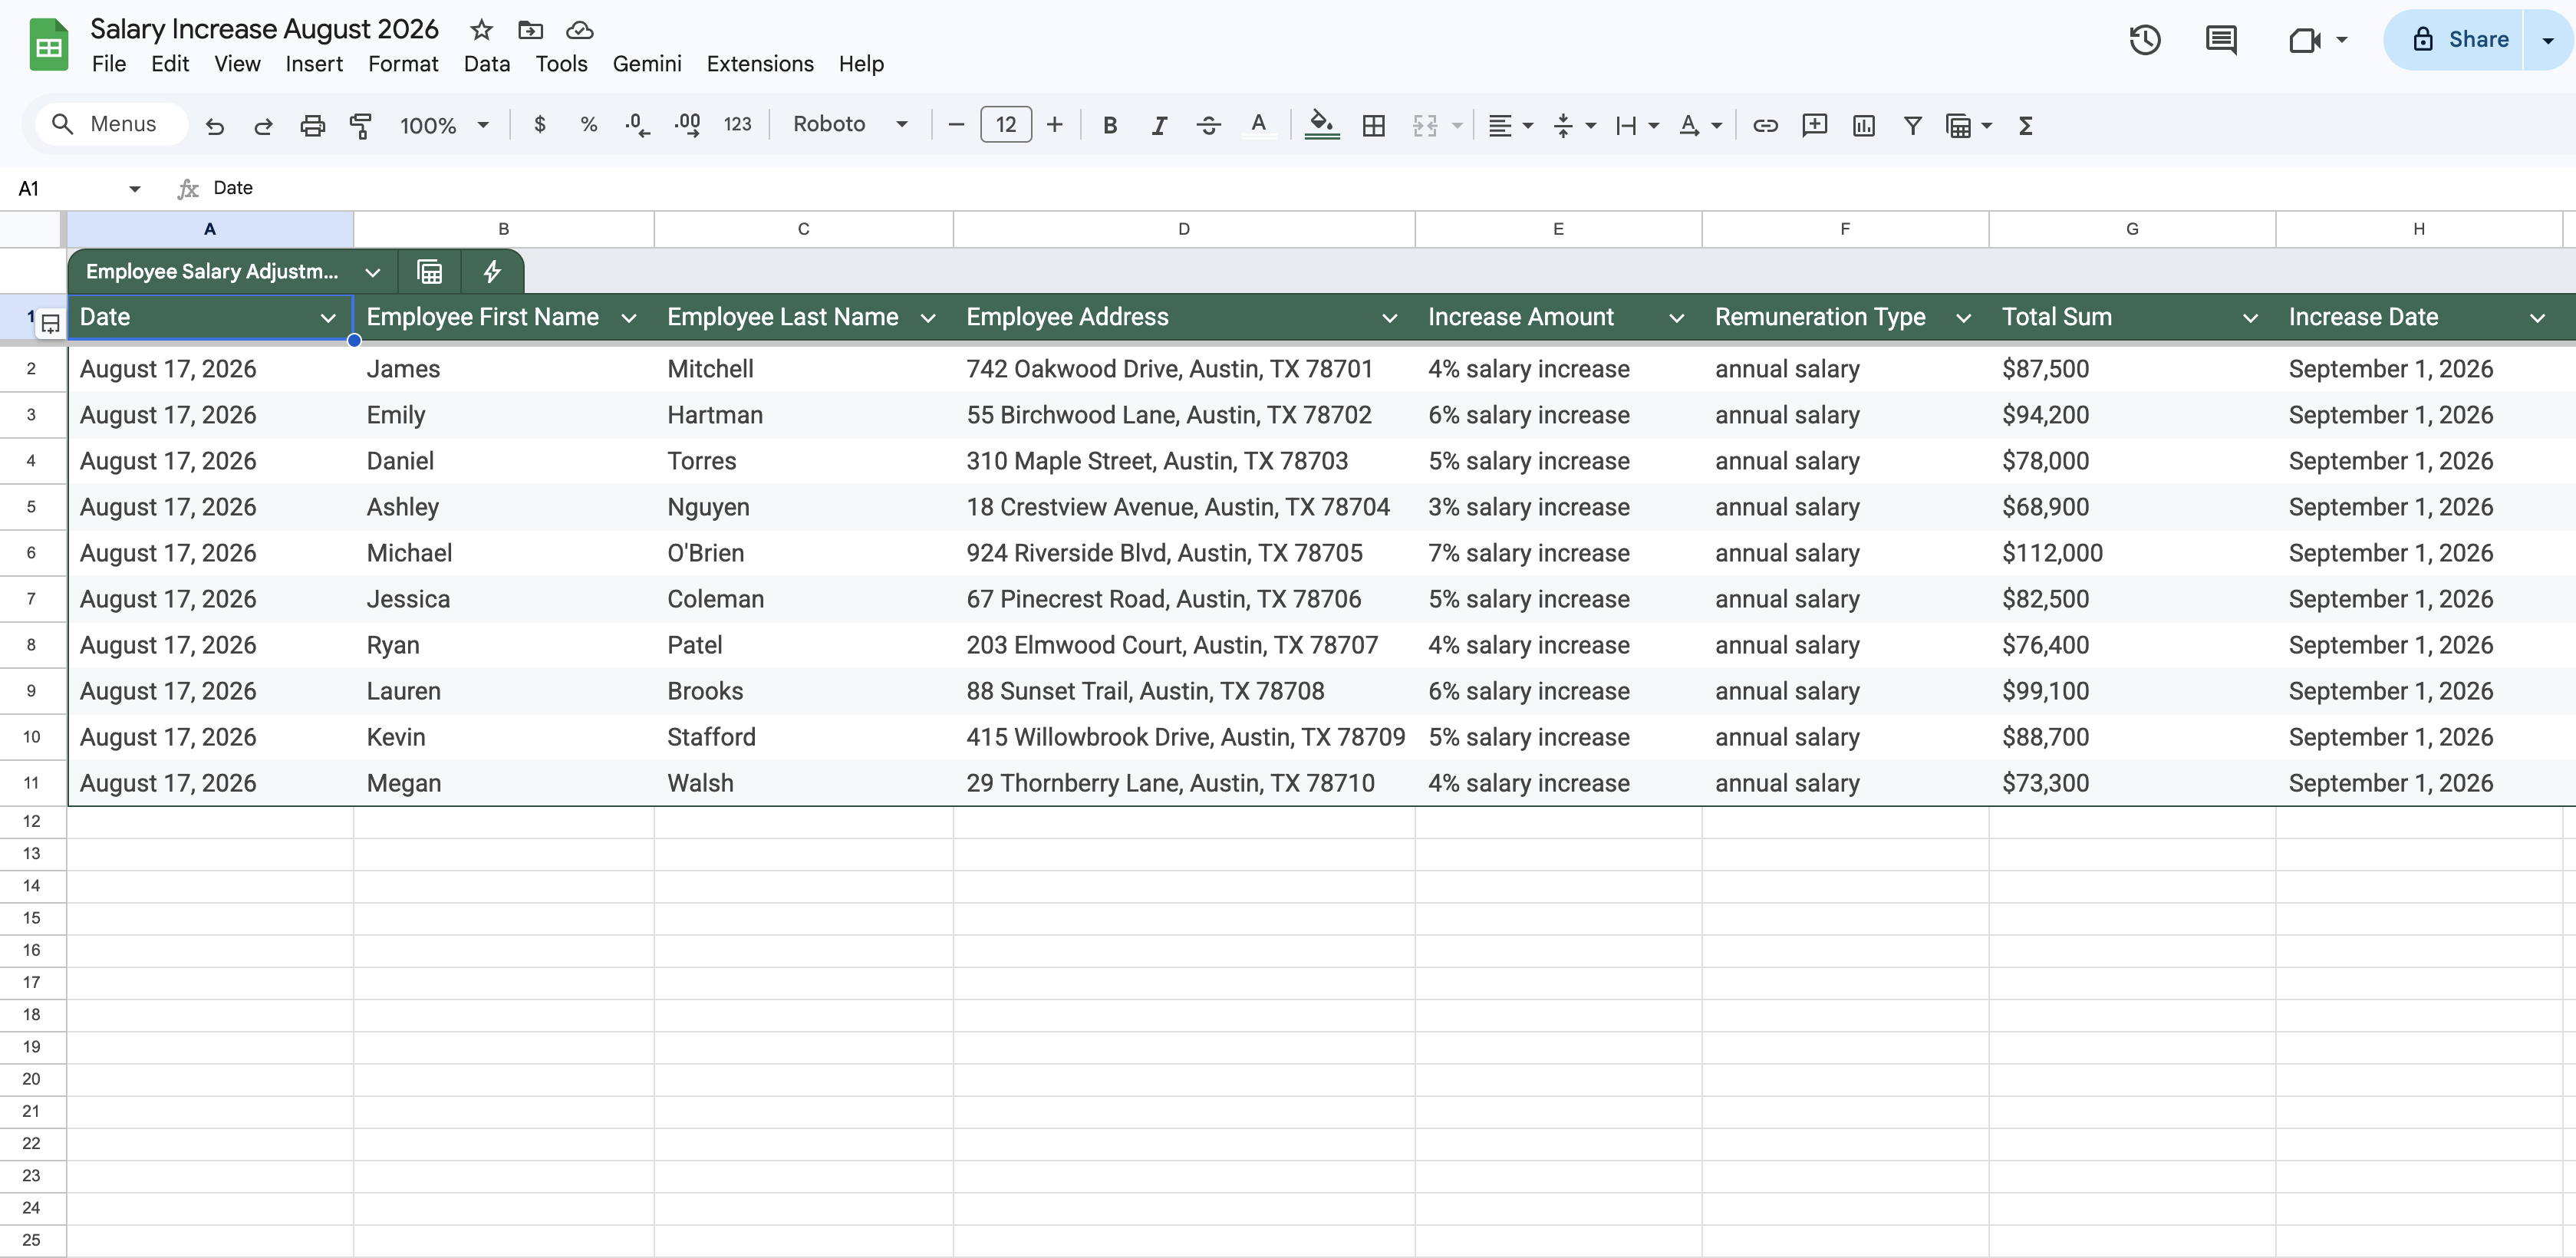Open Employee Address column dropdown arrow
Viewport: 2576px width, 1258px height.
point(1389,318)
